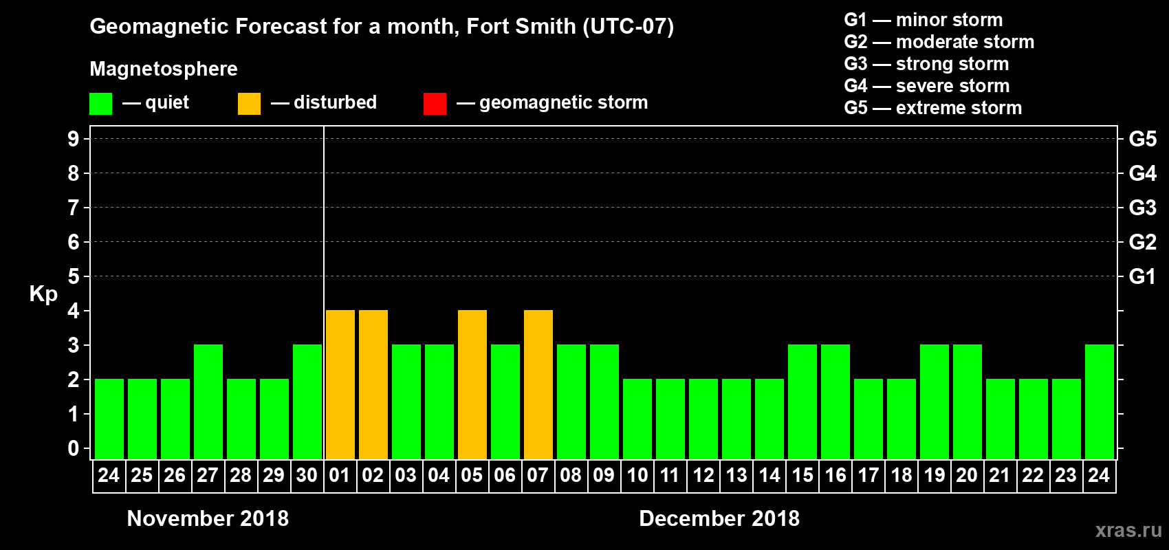Click the G5 — extreme storm legend text
1169x550 pixels.
933,108
